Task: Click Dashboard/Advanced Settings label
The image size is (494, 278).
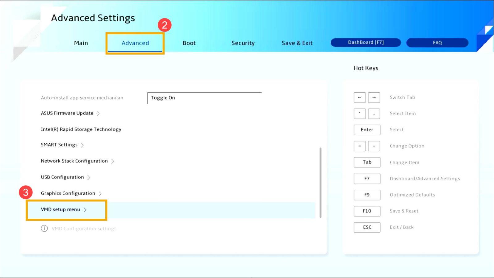Action: pos(425,179)
